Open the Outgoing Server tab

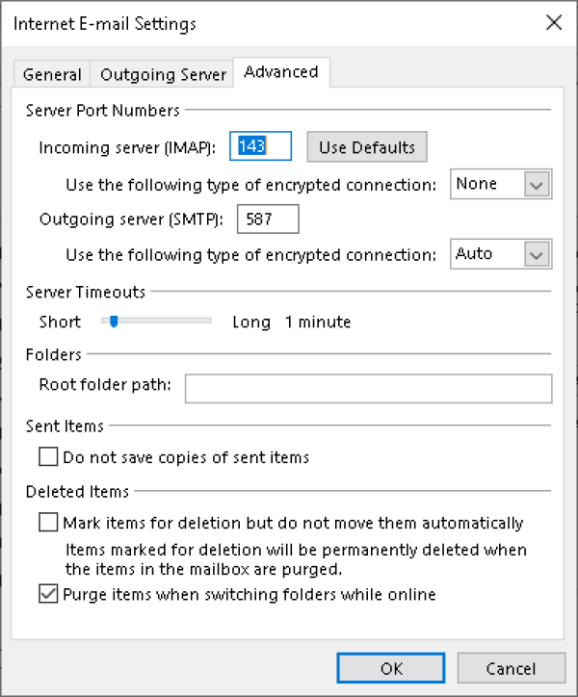click(x=163, y=74)
